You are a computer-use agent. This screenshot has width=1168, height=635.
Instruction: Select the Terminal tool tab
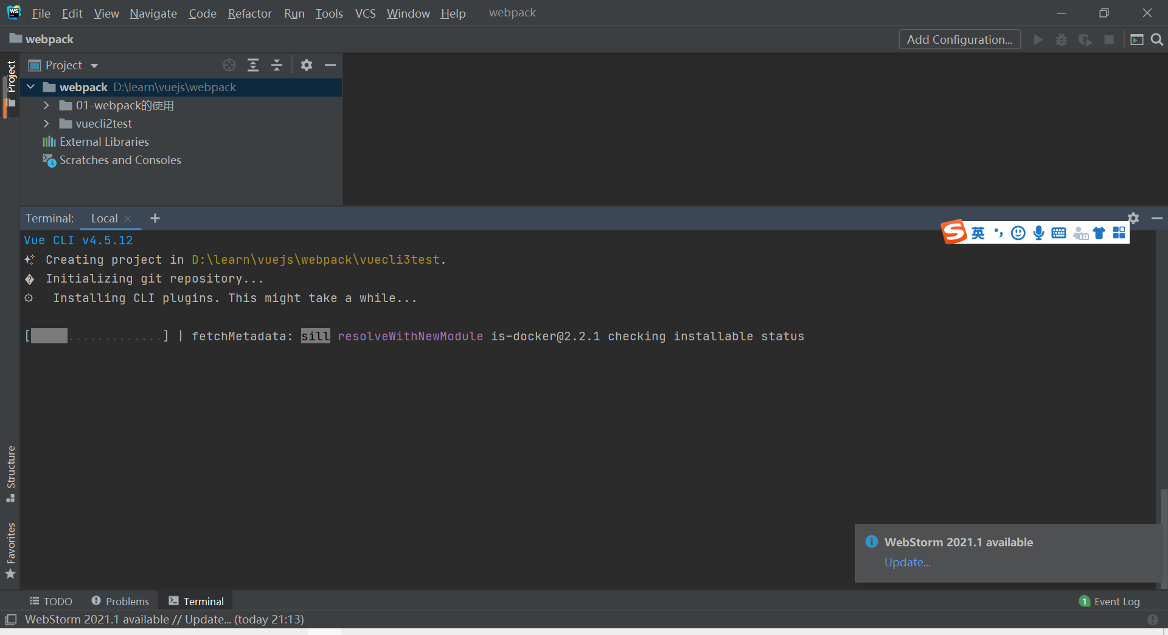click(x=196, y=601)
